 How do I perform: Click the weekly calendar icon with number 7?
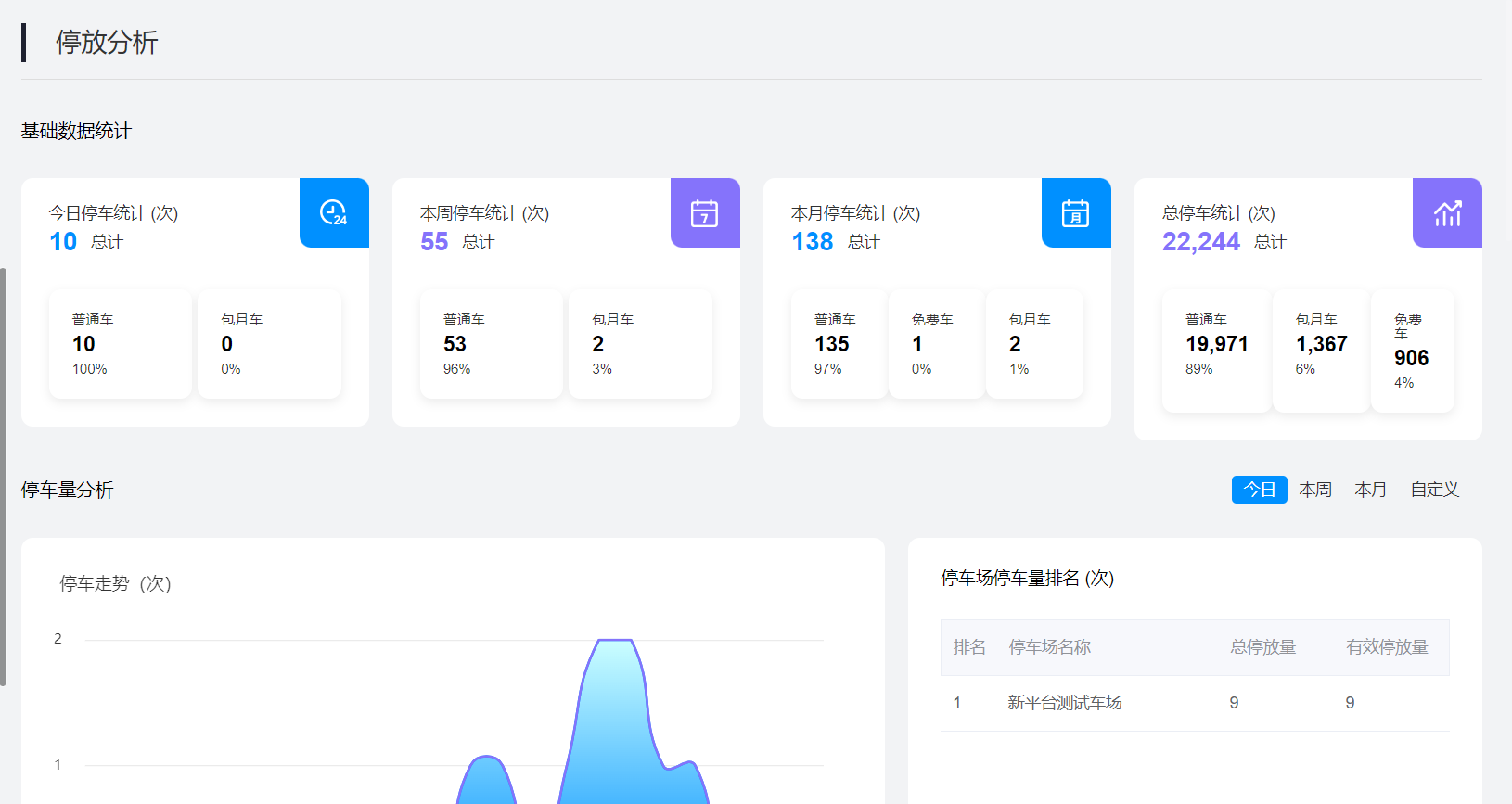(705, 213)
